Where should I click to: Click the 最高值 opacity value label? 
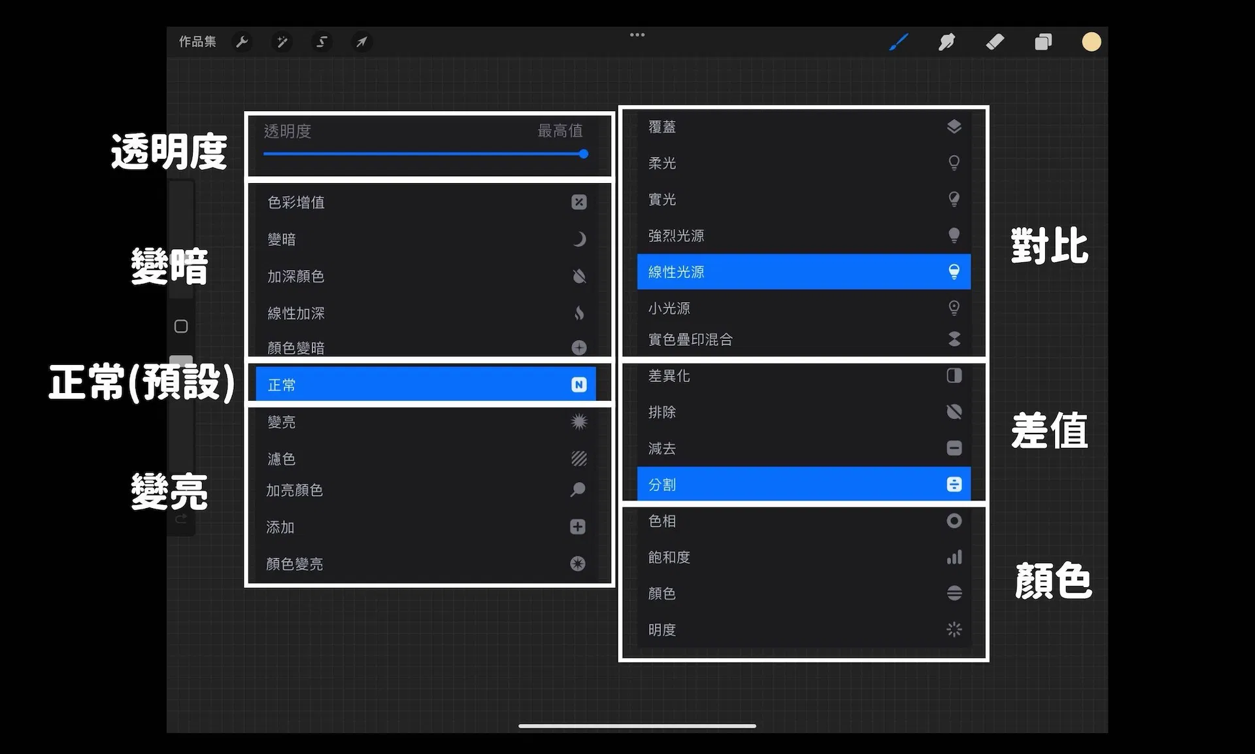pyautogui.click(x=560, y=131)
